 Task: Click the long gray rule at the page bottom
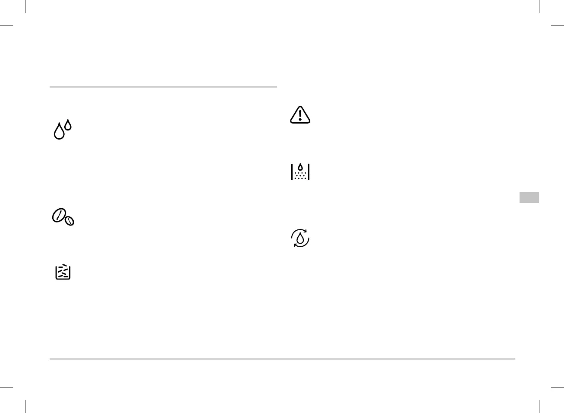point(282,359)
